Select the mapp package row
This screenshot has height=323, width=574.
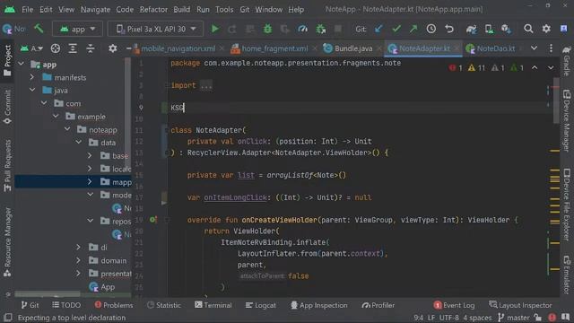pyautogui.click(x=73, y=181)
